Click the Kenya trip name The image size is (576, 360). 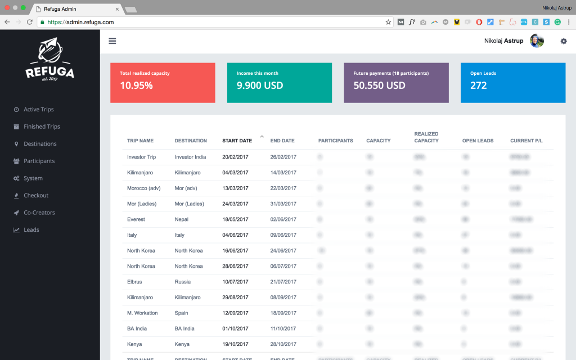click(x=134, y=344)
